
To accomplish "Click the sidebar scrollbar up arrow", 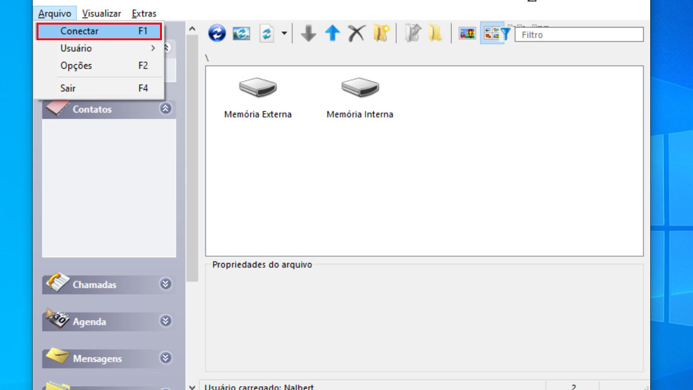I will click(192, 29).
